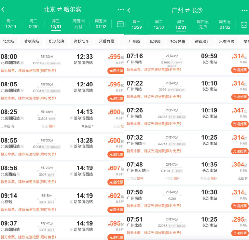Image resolution: width=249 pixels, height=240 pixels.
Task: Select the 周五 01/02 date in the 北京⇌哈尔滨 panel
Action: 101,24
